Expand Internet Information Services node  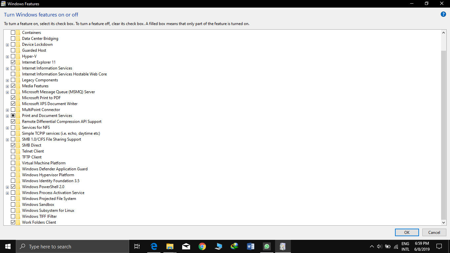(7, 69)
